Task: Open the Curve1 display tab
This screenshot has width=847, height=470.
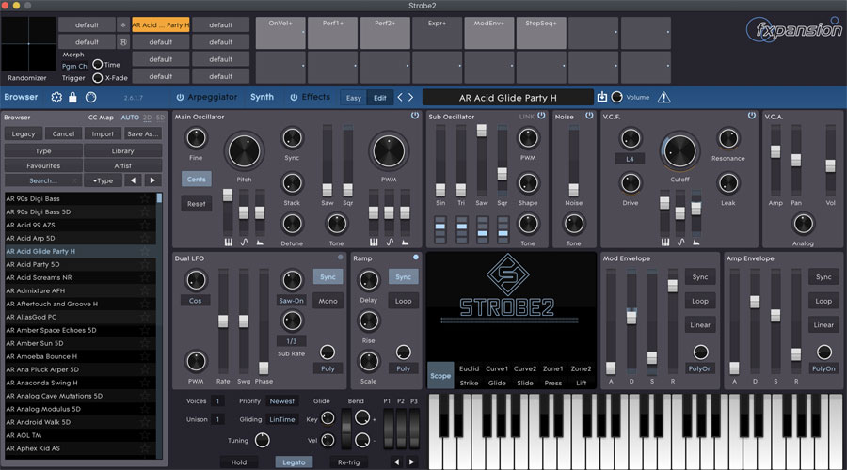Action: [x=496, y=368]
